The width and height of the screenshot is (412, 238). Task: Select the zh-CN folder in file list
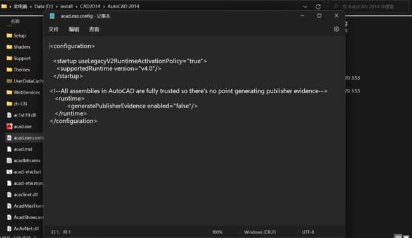[x=20, y=104]
